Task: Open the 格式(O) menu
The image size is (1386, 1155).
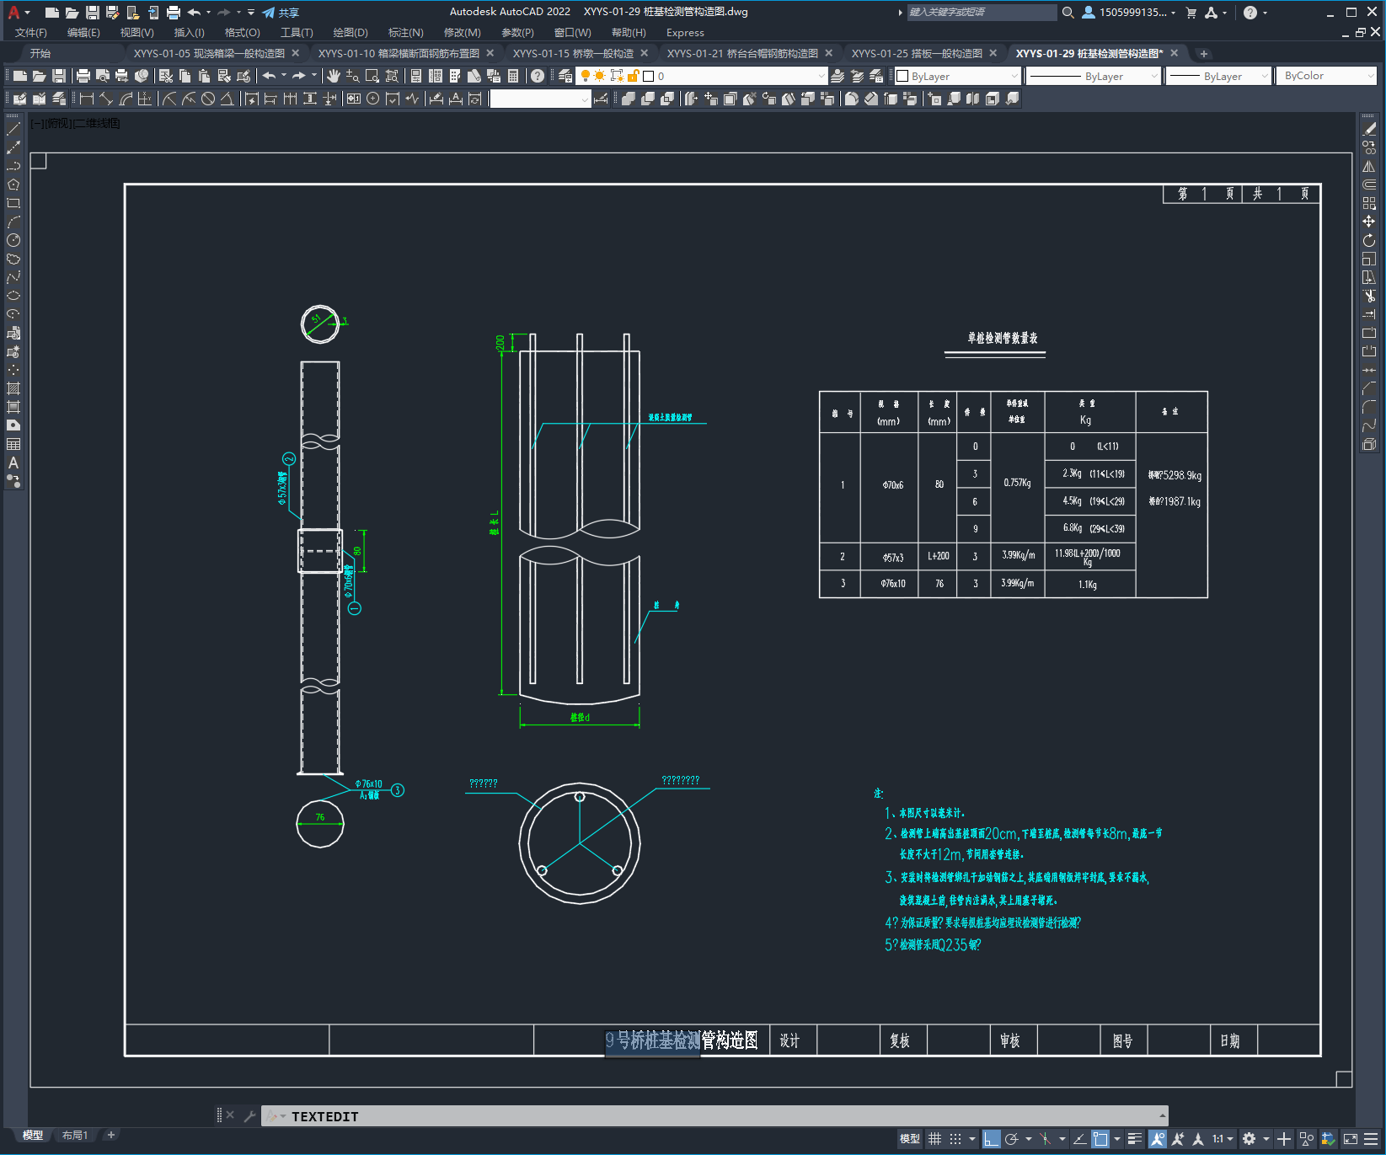Action: click(243, 33)
